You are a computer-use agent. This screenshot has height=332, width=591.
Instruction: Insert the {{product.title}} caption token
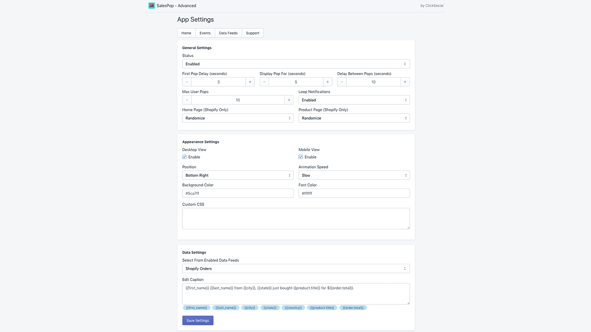pos(322,307)
